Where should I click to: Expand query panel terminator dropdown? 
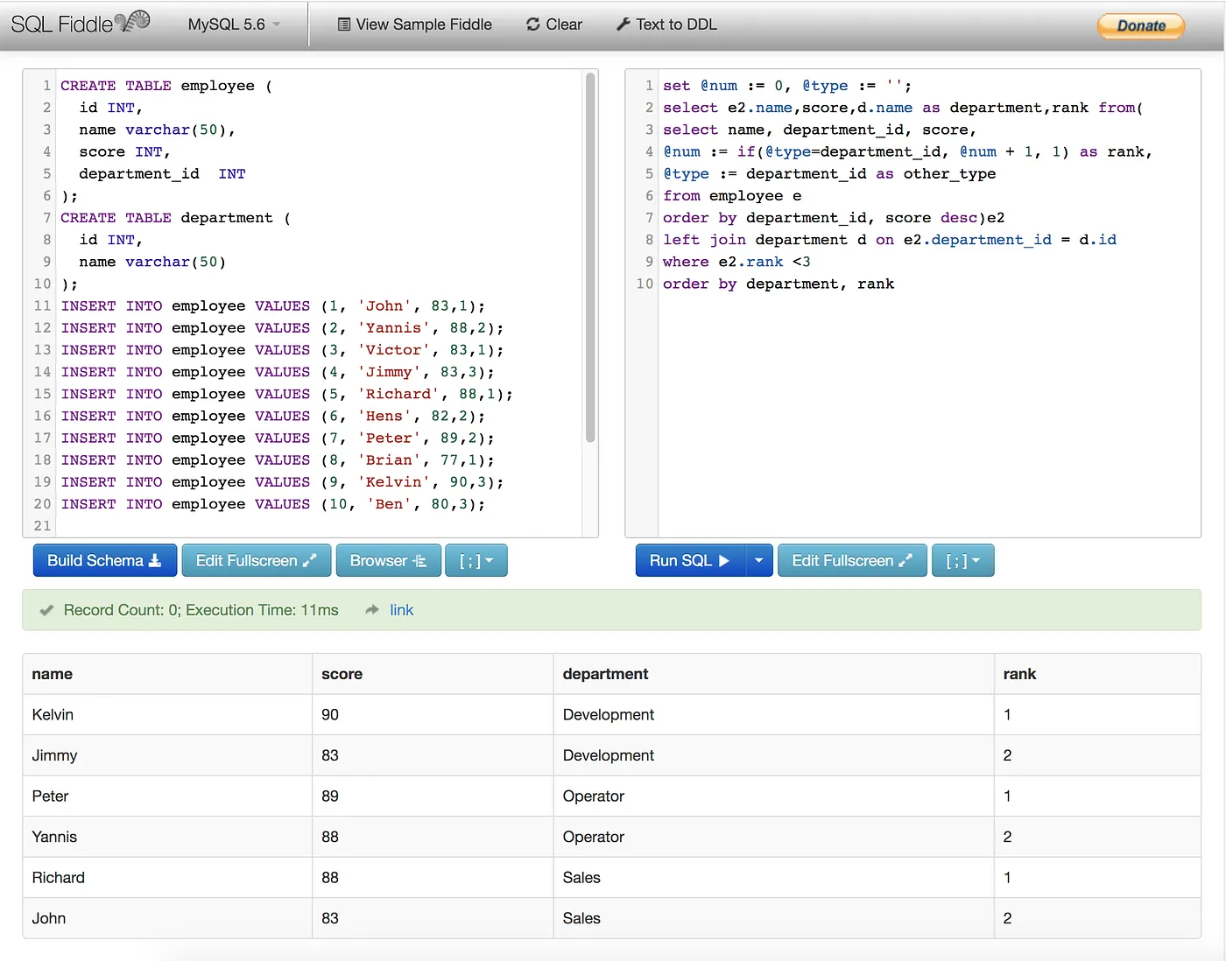coord(963,560)
